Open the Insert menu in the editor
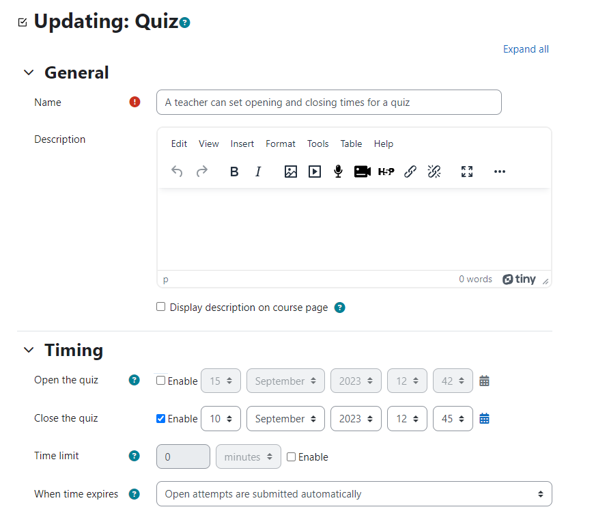 242,144
